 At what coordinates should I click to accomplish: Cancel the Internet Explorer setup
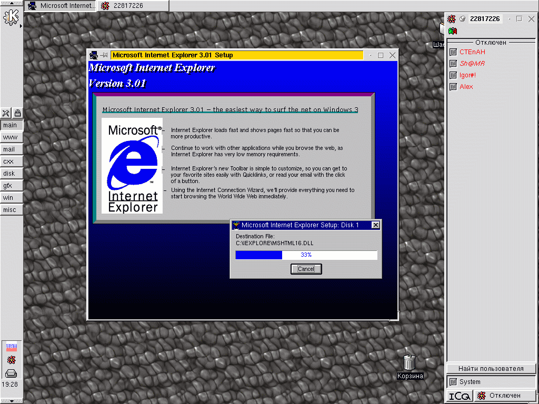(306, 269)
